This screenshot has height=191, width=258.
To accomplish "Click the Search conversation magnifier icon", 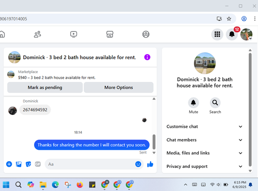I will (x=215, y=102).
